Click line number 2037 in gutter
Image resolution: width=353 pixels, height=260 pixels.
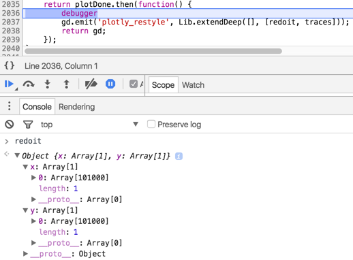pyautogui.click(x=11, y=22)
